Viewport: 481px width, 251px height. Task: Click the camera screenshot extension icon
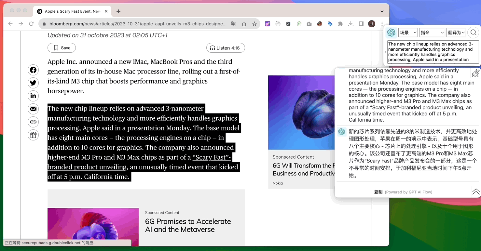309,24
